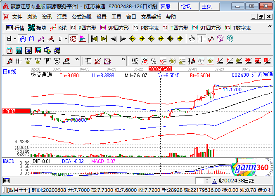
Task: Open the 设置 menu
Action: [102, 17]
